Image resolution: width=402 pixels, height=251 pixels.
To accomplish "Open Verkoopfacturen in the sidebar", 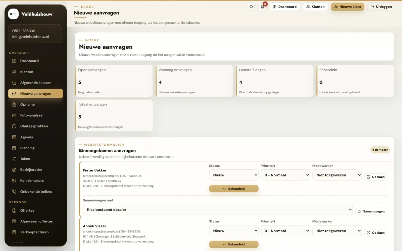I will [36, 232].
